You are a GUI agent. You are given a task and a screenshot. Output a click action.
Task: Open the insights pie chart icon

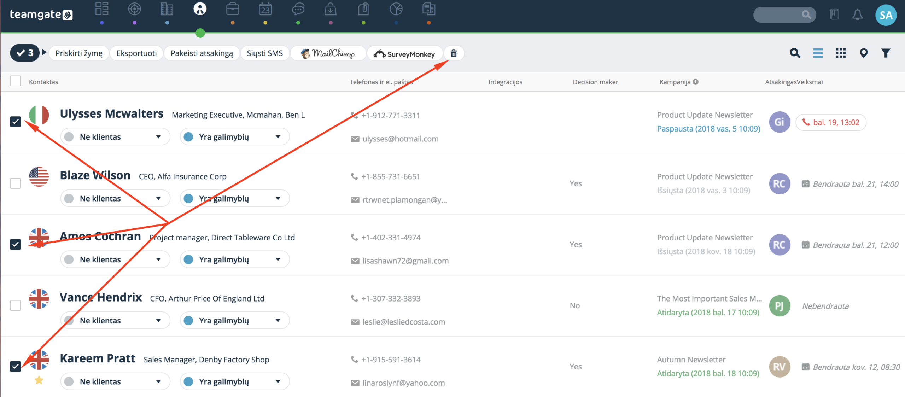coord(396,9)
